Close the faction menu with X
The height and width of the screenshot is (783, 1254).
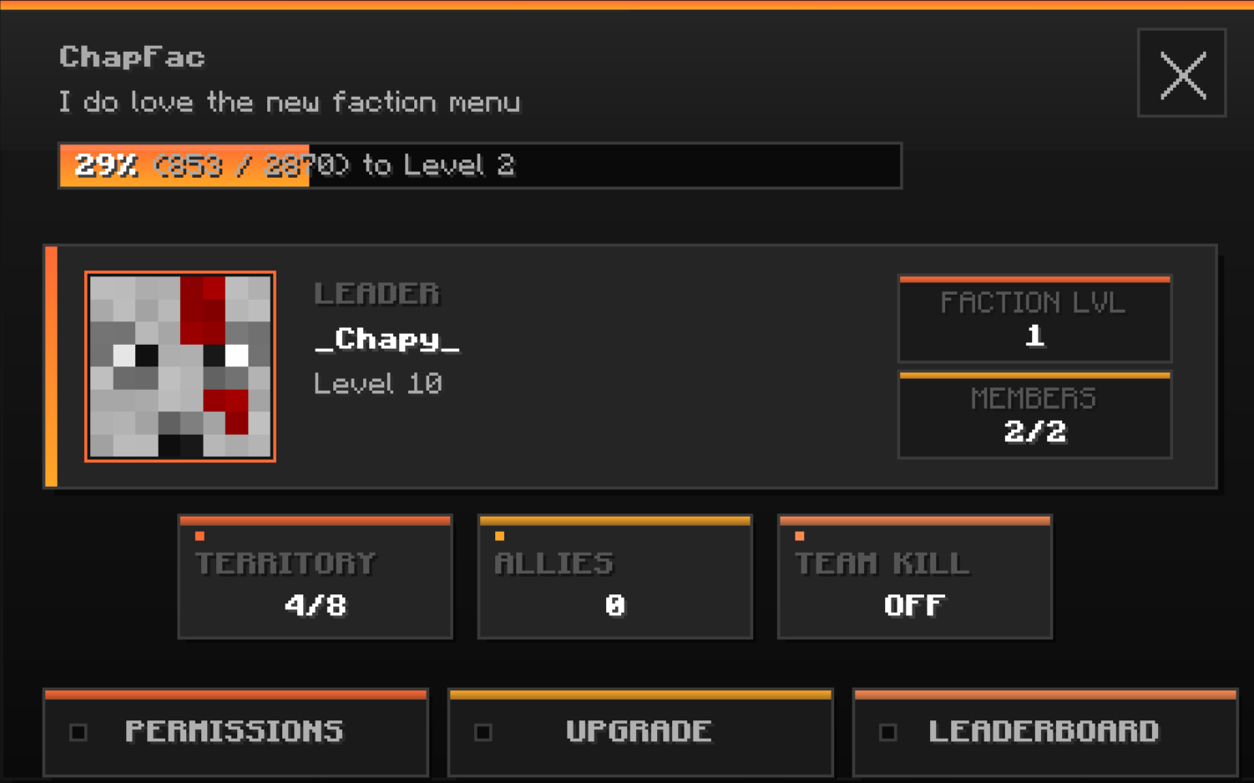1181,73
